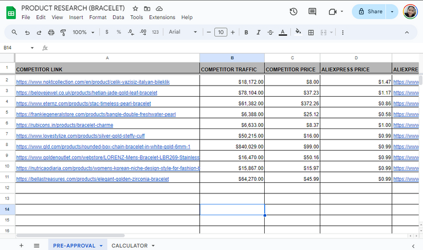Image resolution: width=423 pixels, height=250 pixels.
Task: Open more number formats 123
Action: pyautogui.click(x=156, y=32)
